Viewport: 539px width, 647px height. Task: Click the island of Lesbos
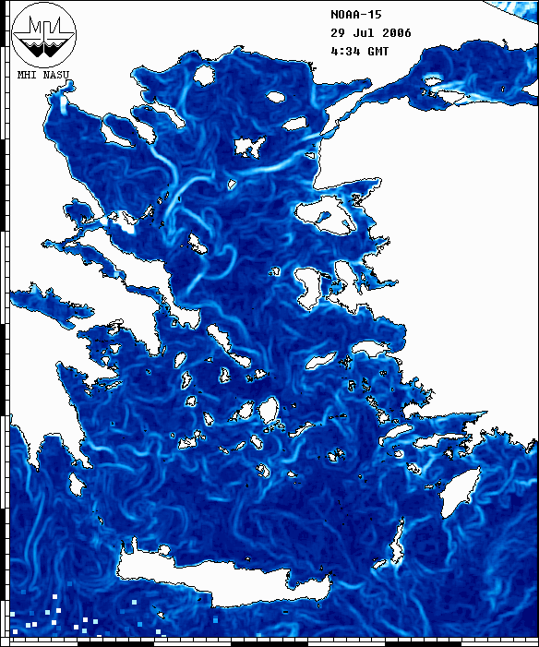click(x=326, y=214)
